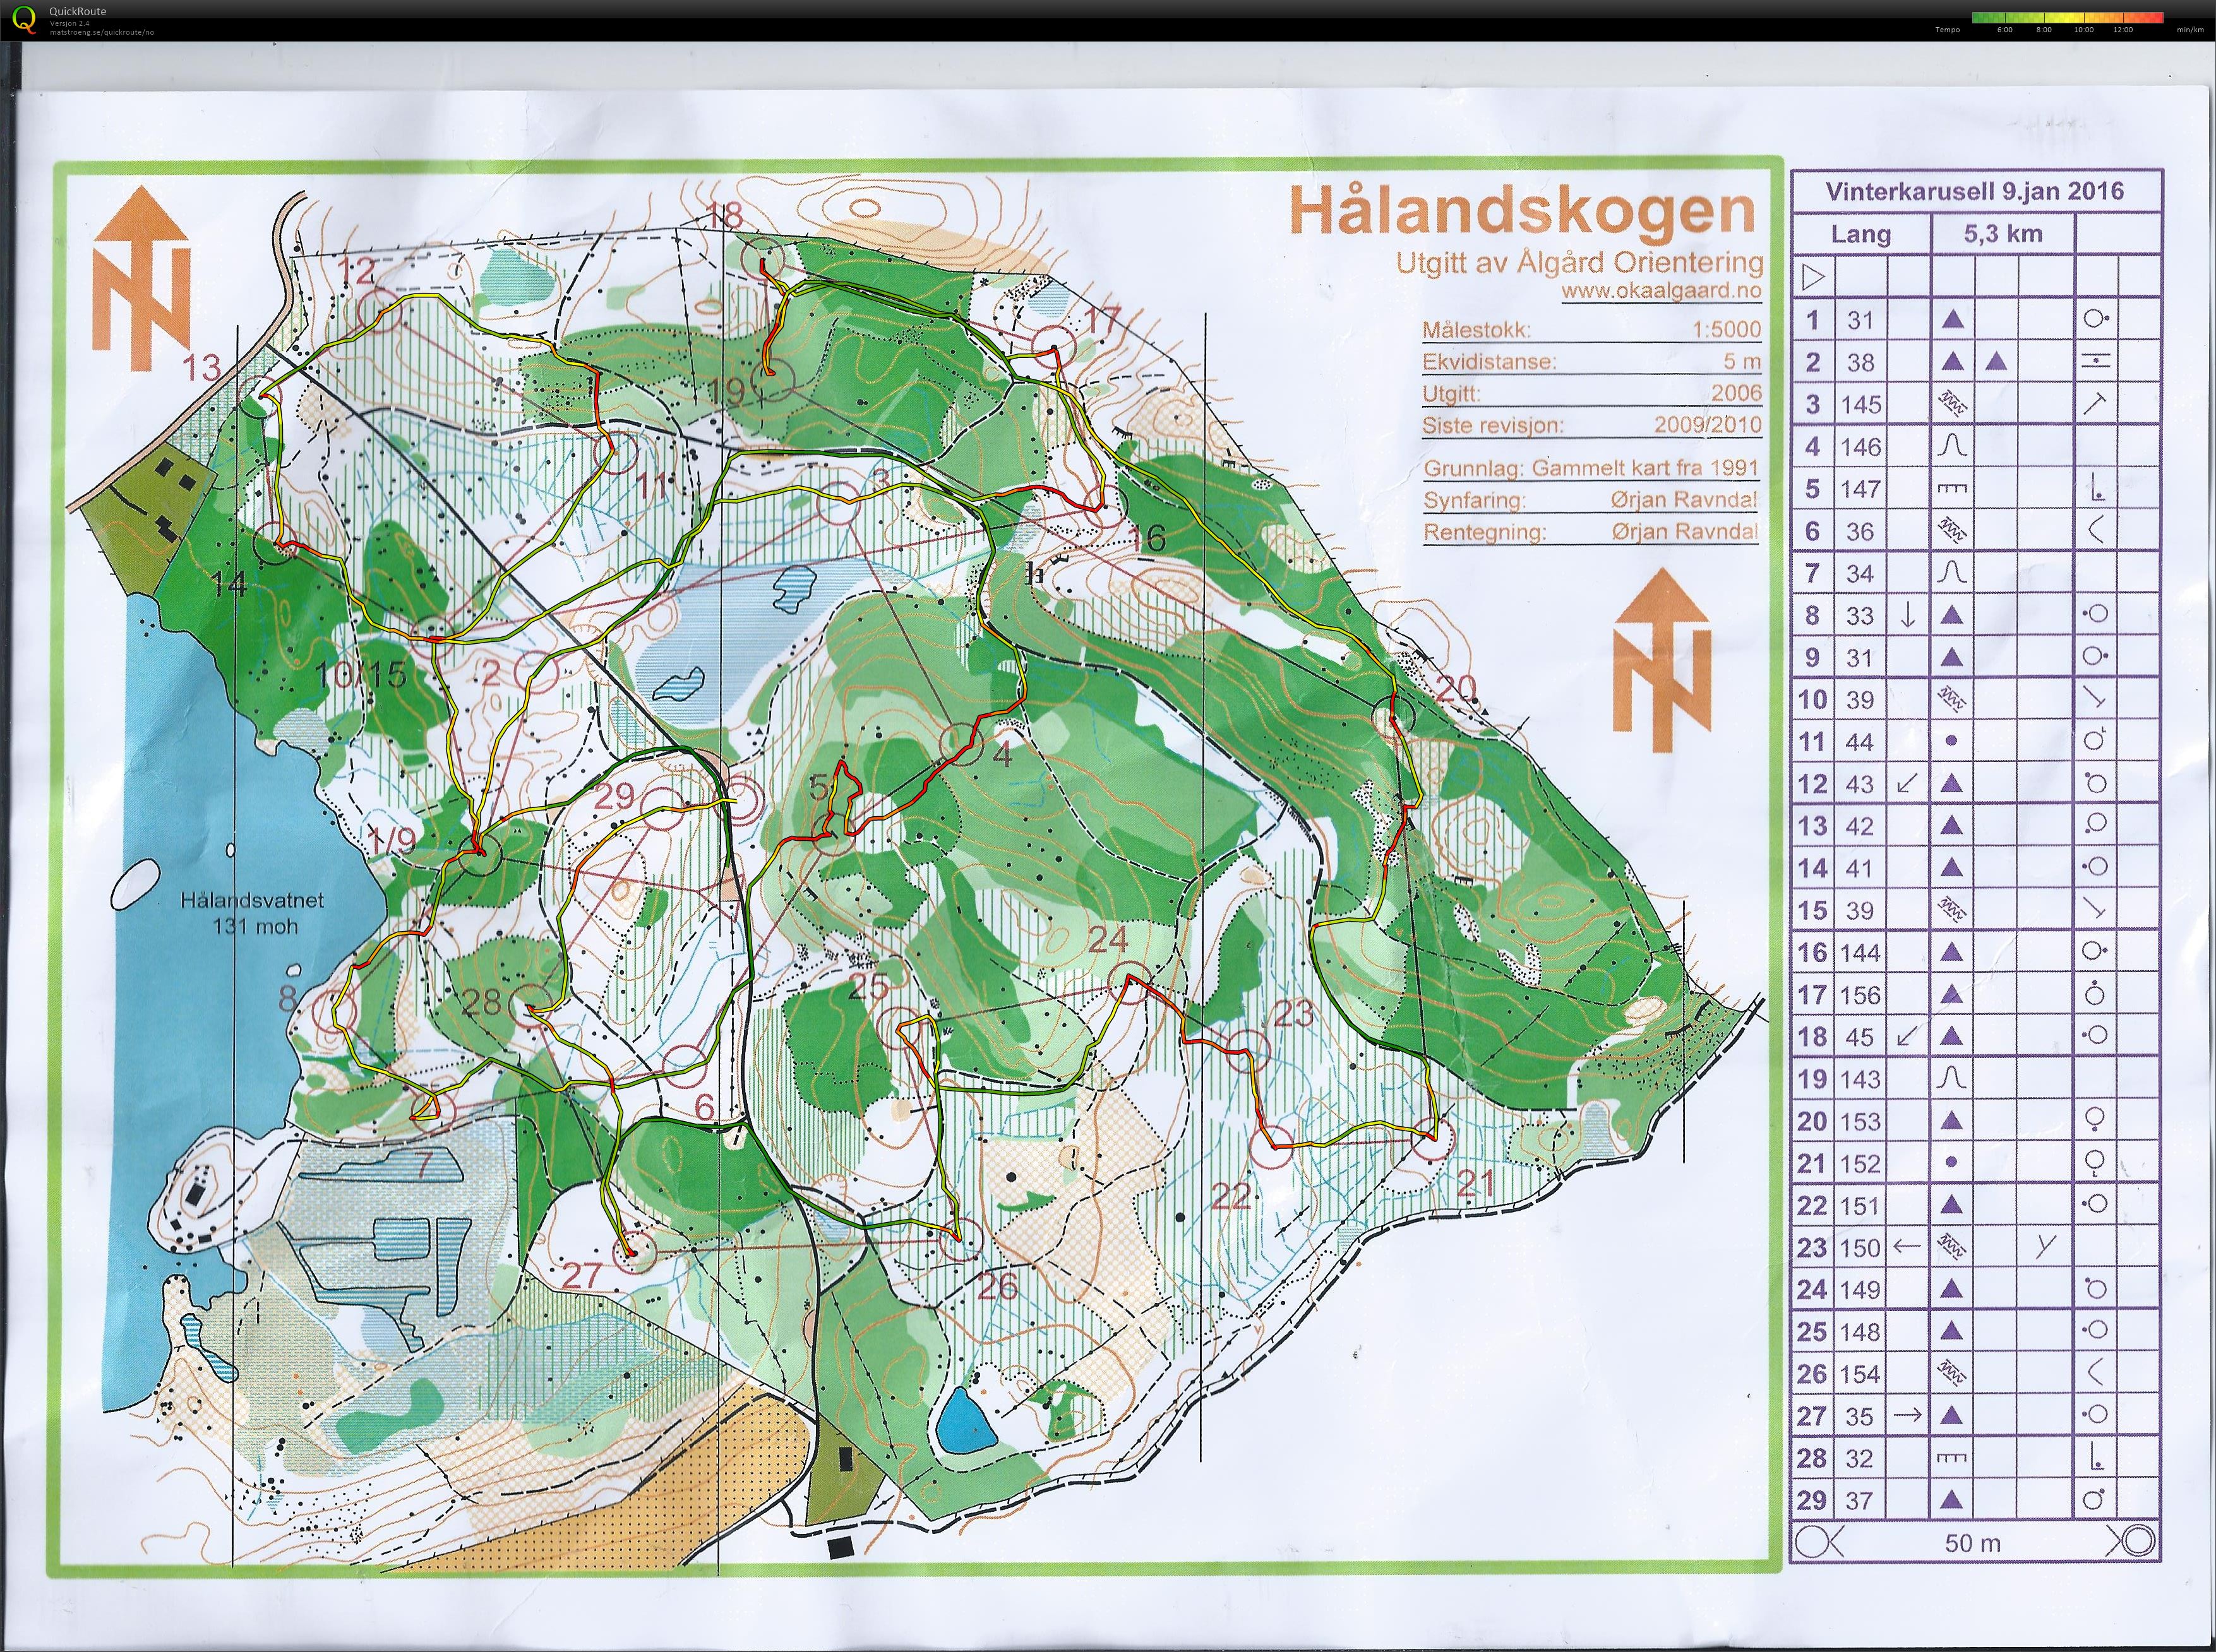
Task: Click control circle number 4 on map
Action: coord(961,744)
